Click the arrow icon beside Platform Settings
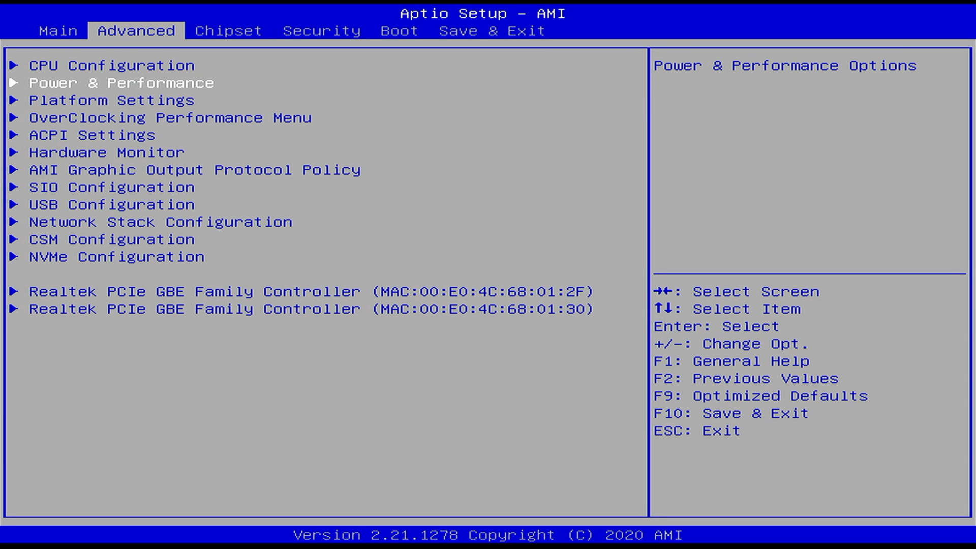The width and height of the screenshot is (976, 549). click(x=14, y=100)
